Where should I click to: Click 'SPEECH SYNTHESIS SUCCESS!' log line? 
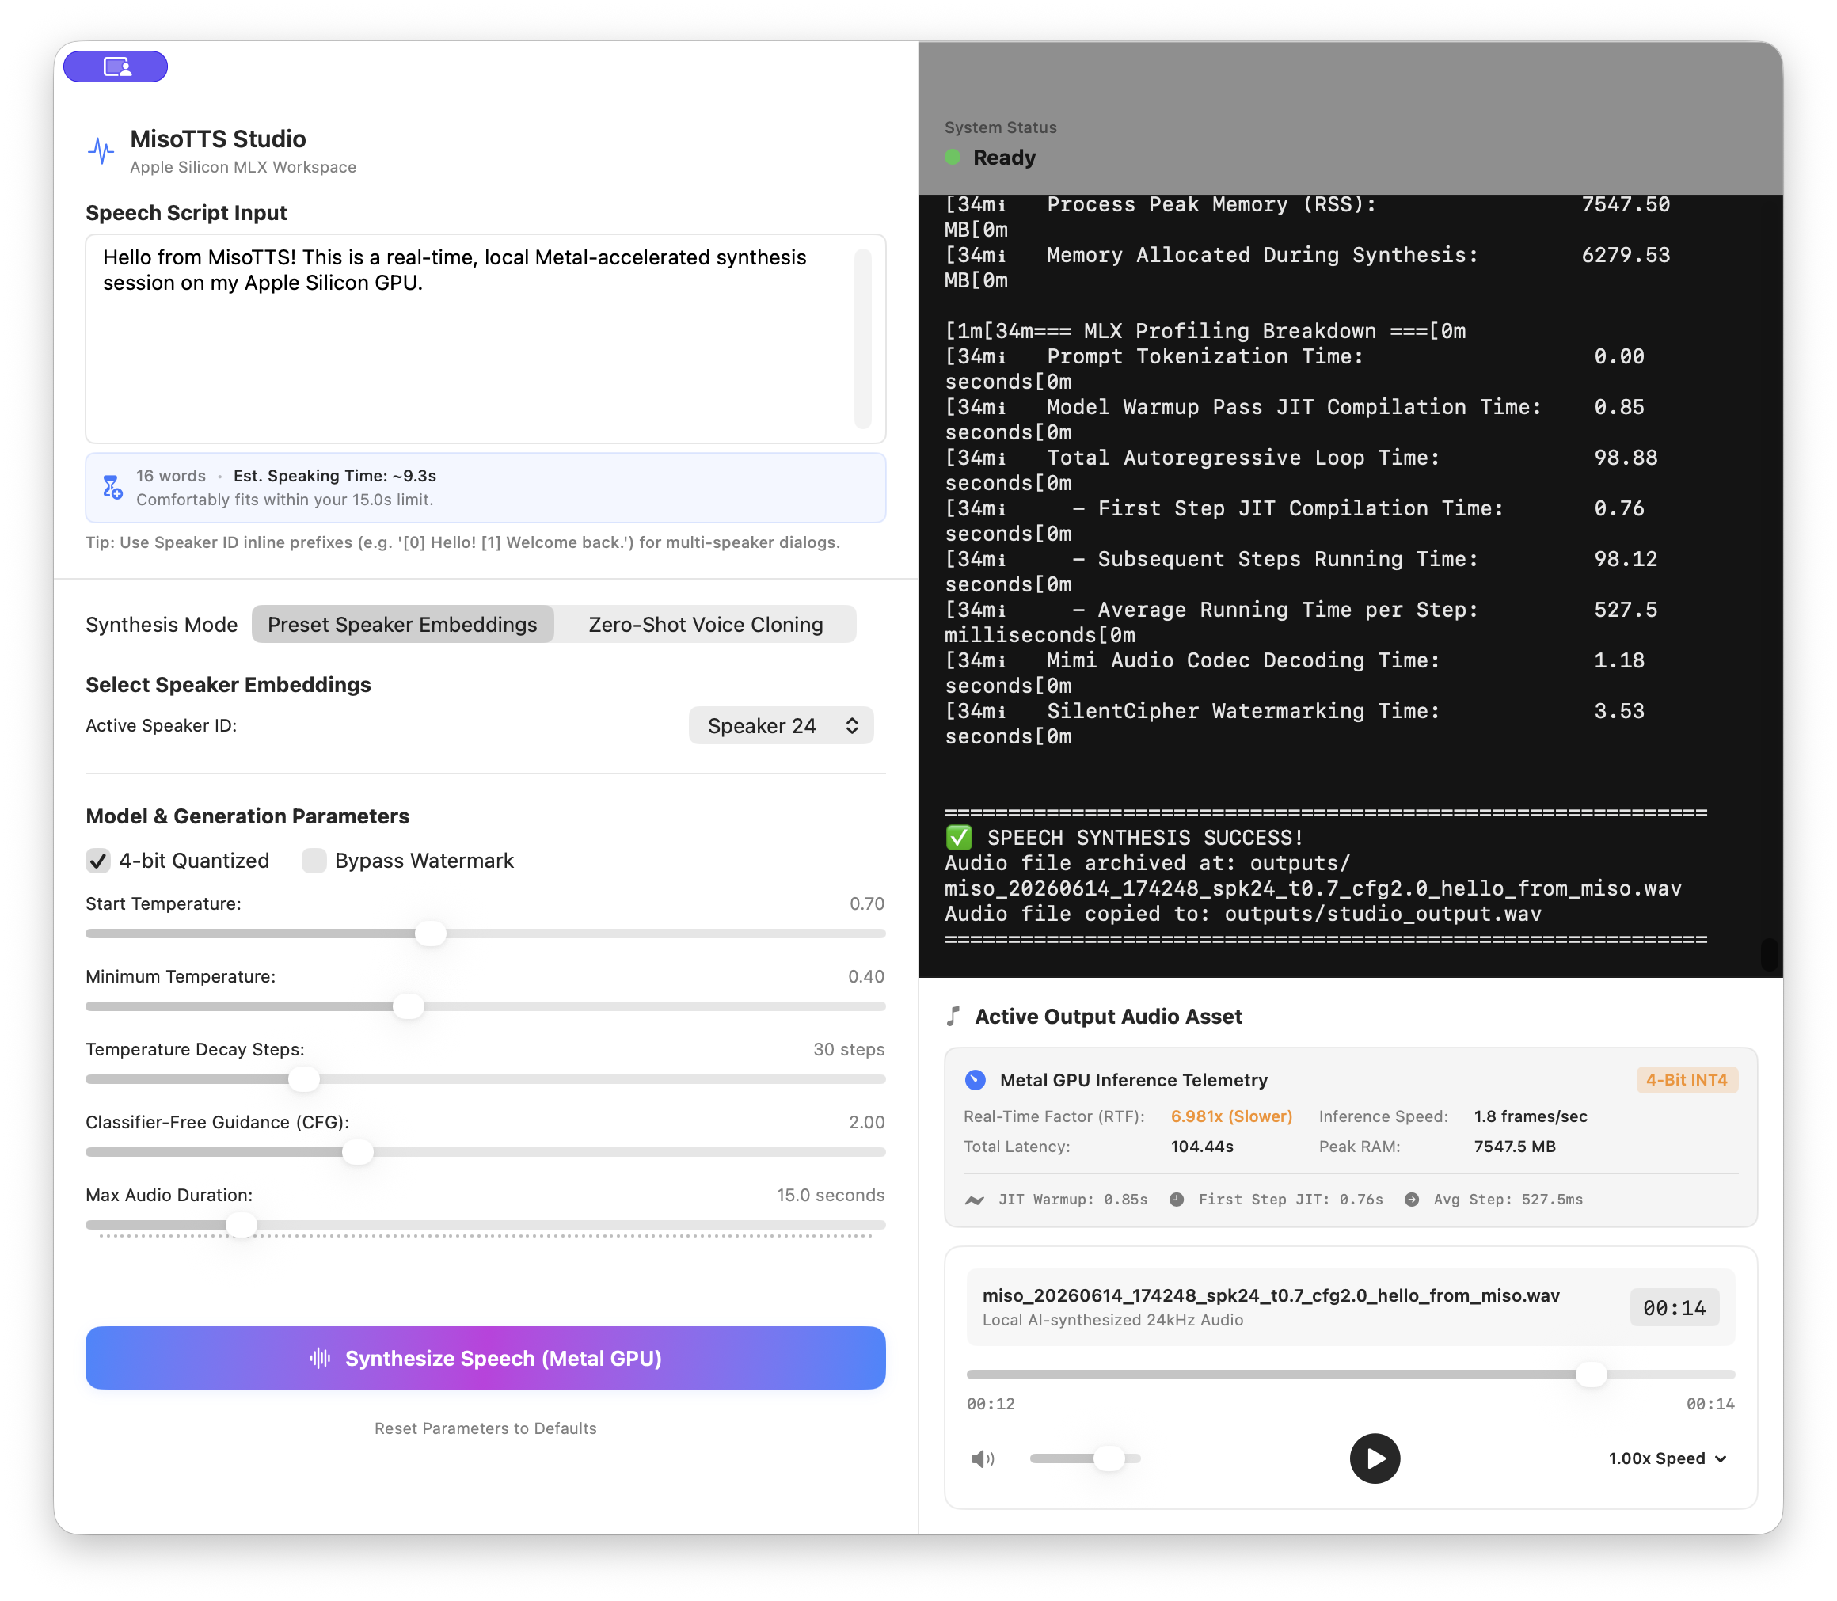pyautogui.click(x=1144, y=837)
